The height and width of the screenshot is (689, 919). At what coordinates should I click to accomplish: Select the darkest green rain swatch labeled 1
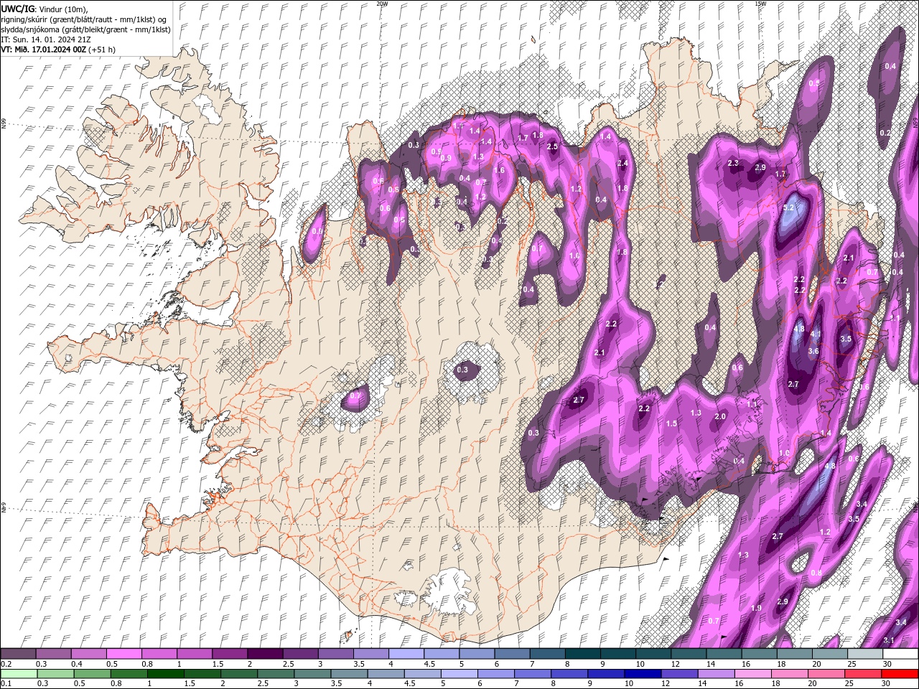[165, 674]
